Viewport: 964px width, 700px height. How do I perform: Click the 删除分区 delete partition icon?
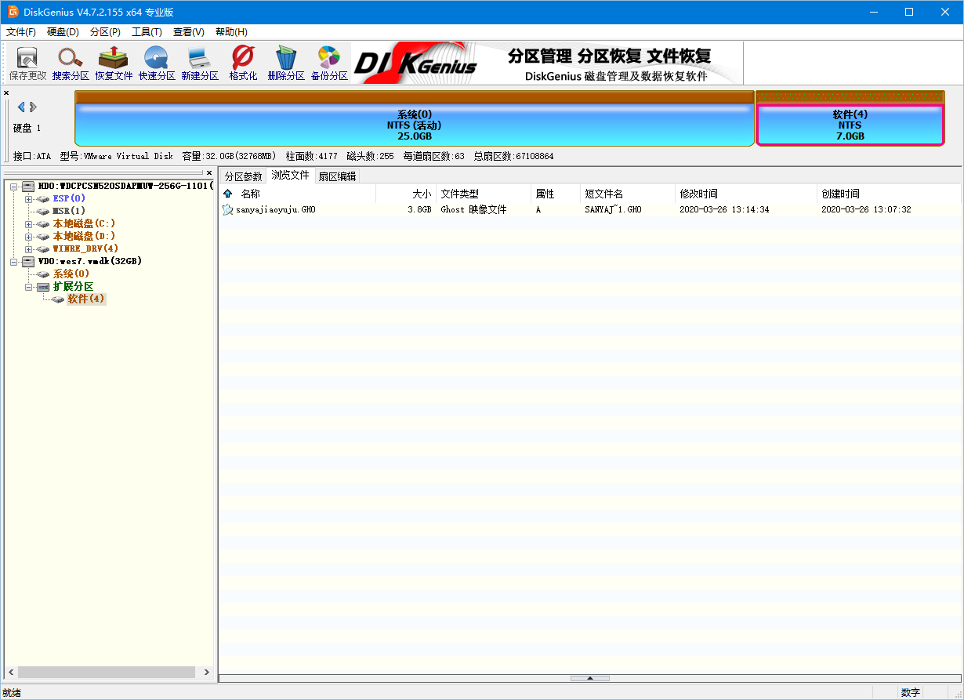286,63
